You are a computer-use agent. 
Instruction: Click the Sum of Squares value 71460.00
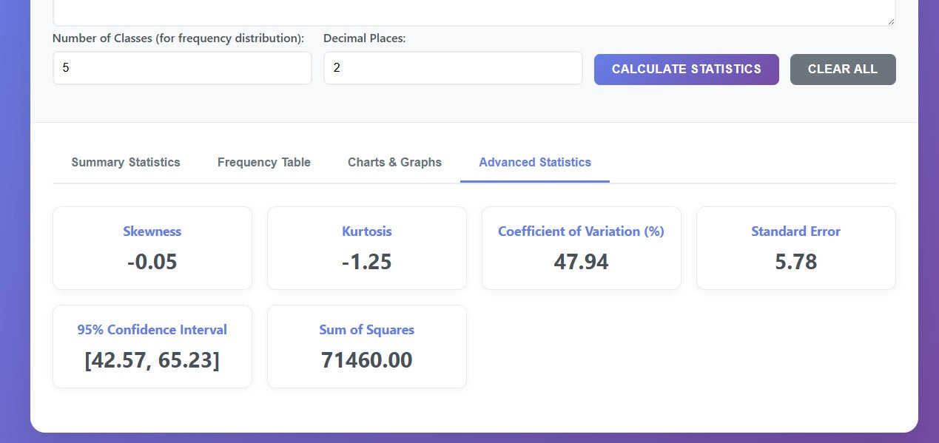point(366,360)
